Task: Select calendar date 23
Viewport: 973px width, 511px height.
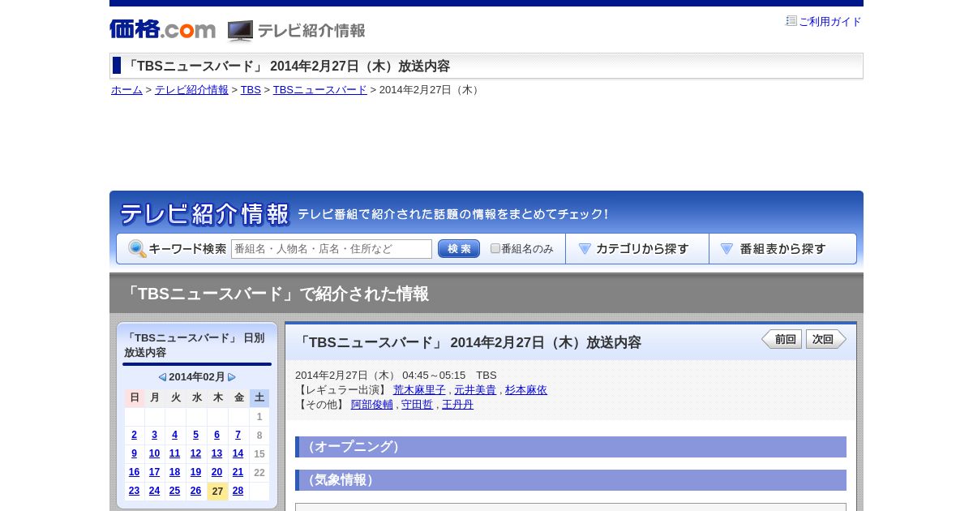Action: (135, 491)
